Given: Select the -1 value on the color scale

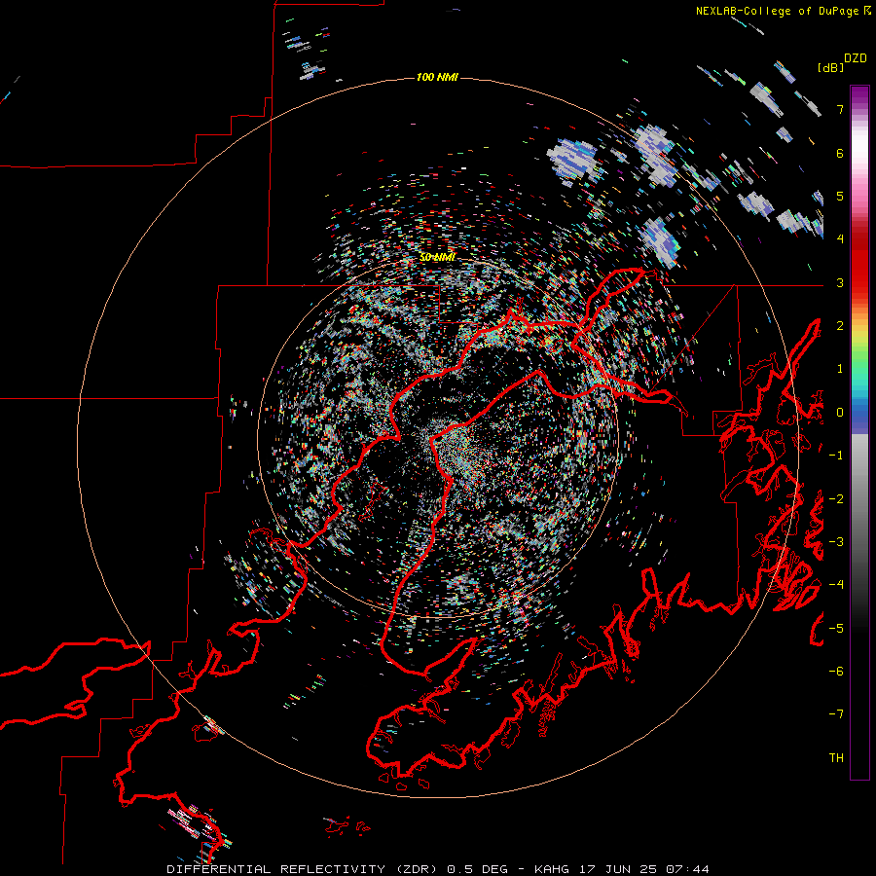Looking at the screenshot, I should click(836, 456).
